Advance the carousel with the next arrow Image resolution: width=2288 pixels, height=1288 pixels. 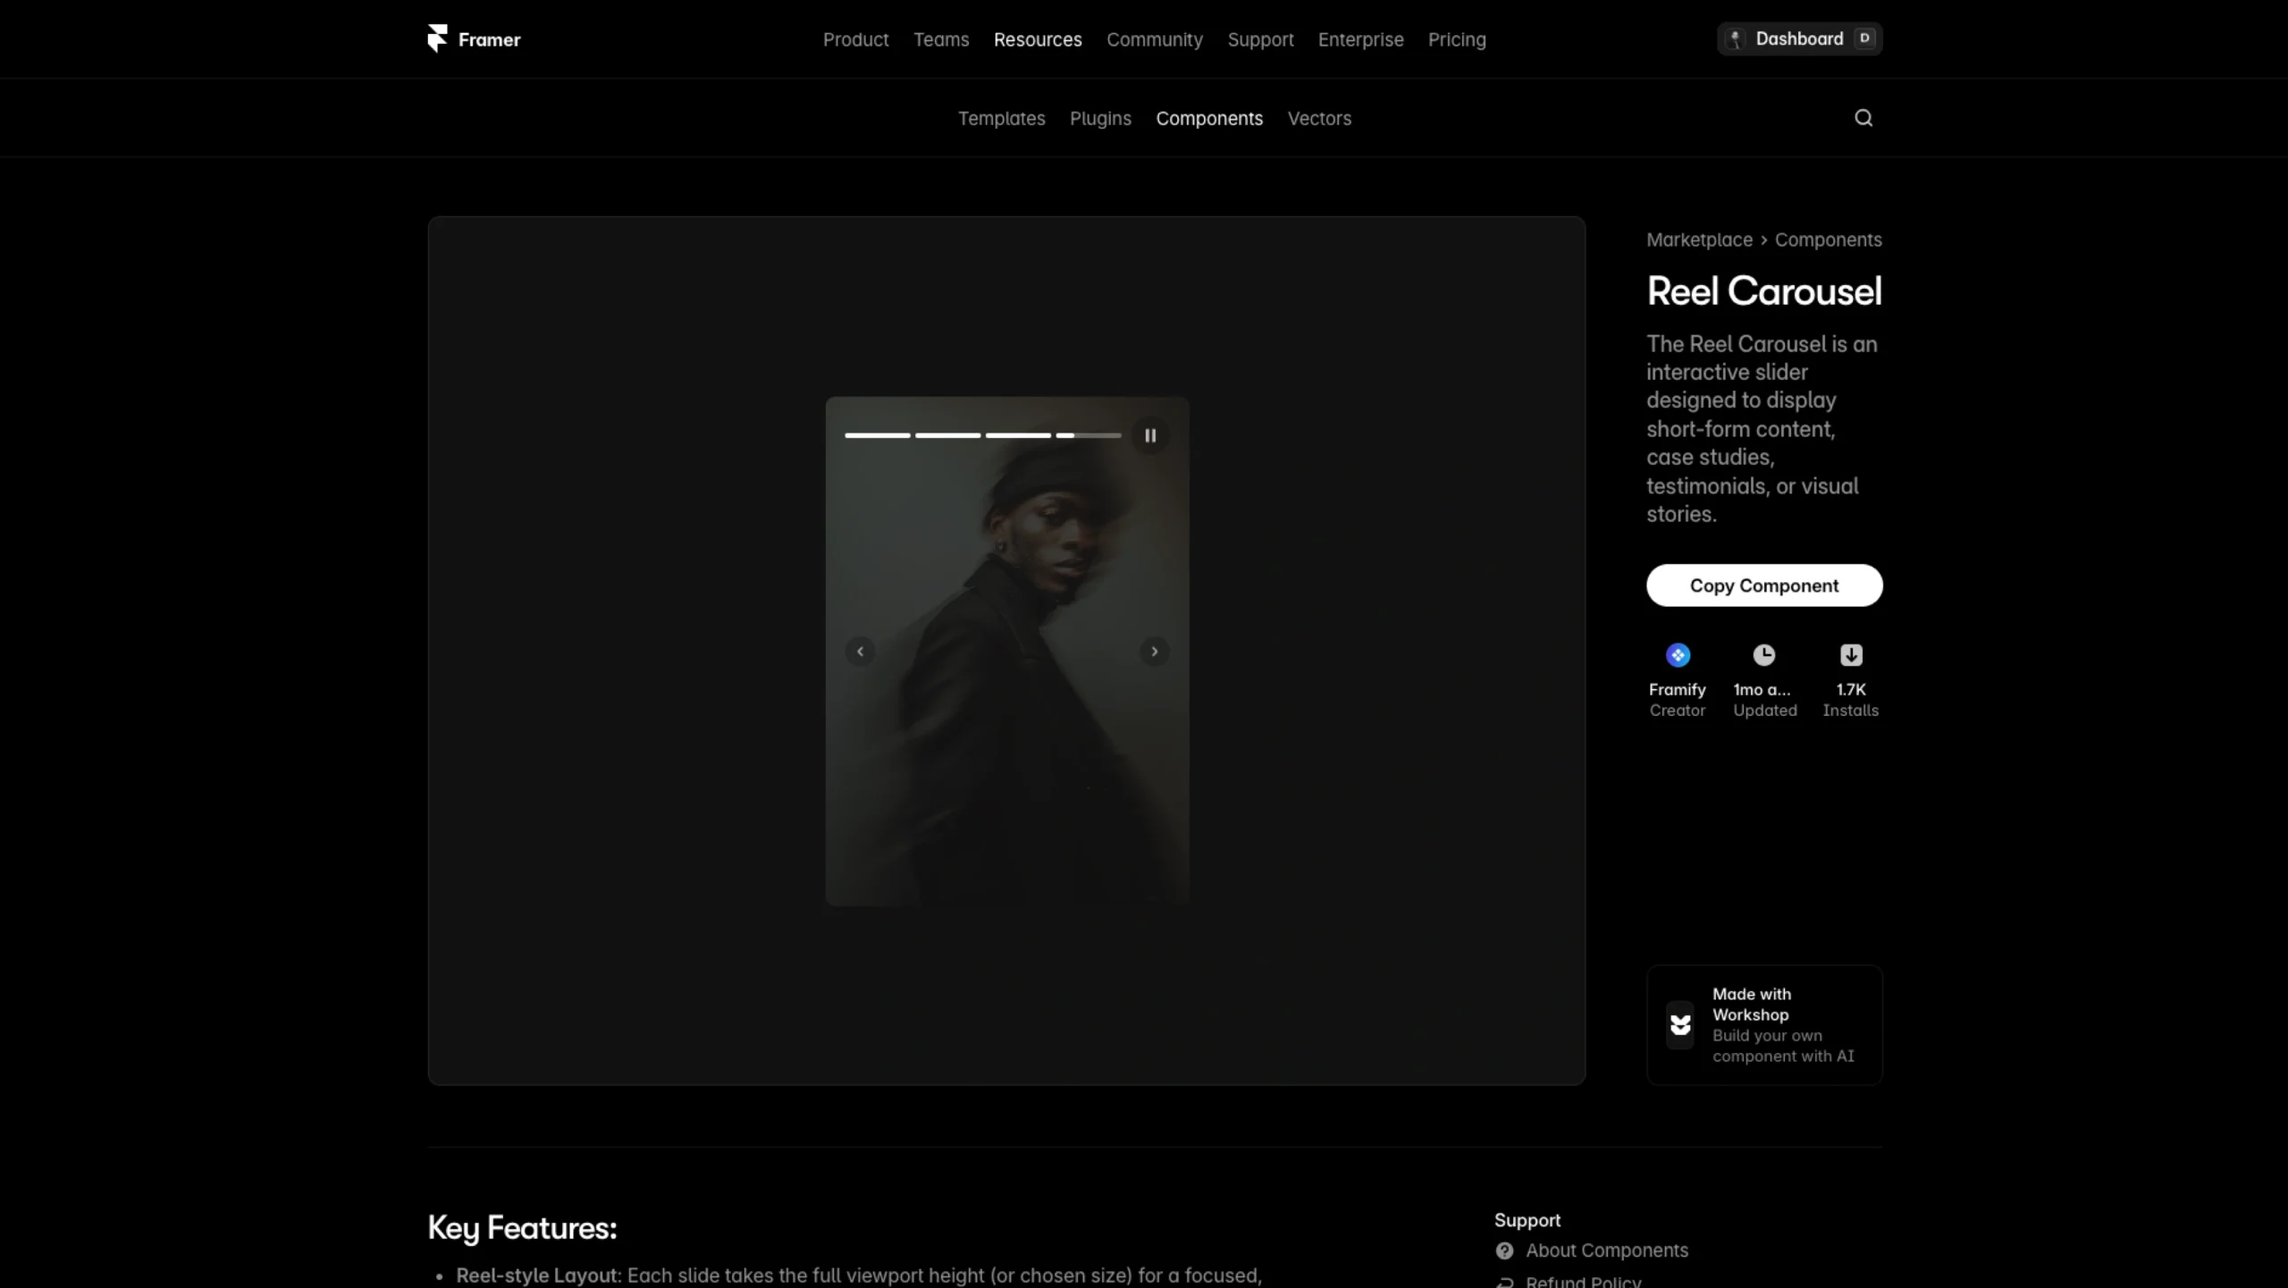tap(1154, 652)
